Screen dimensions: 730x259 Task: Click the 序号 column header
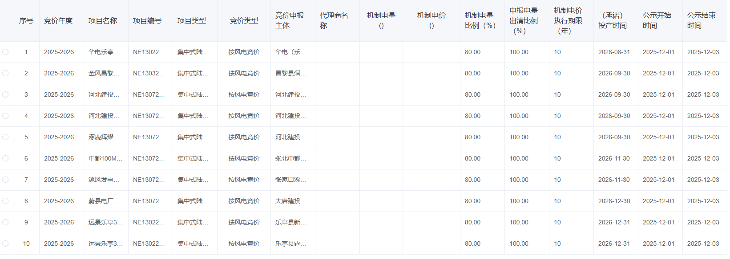(x=26, y=20)
